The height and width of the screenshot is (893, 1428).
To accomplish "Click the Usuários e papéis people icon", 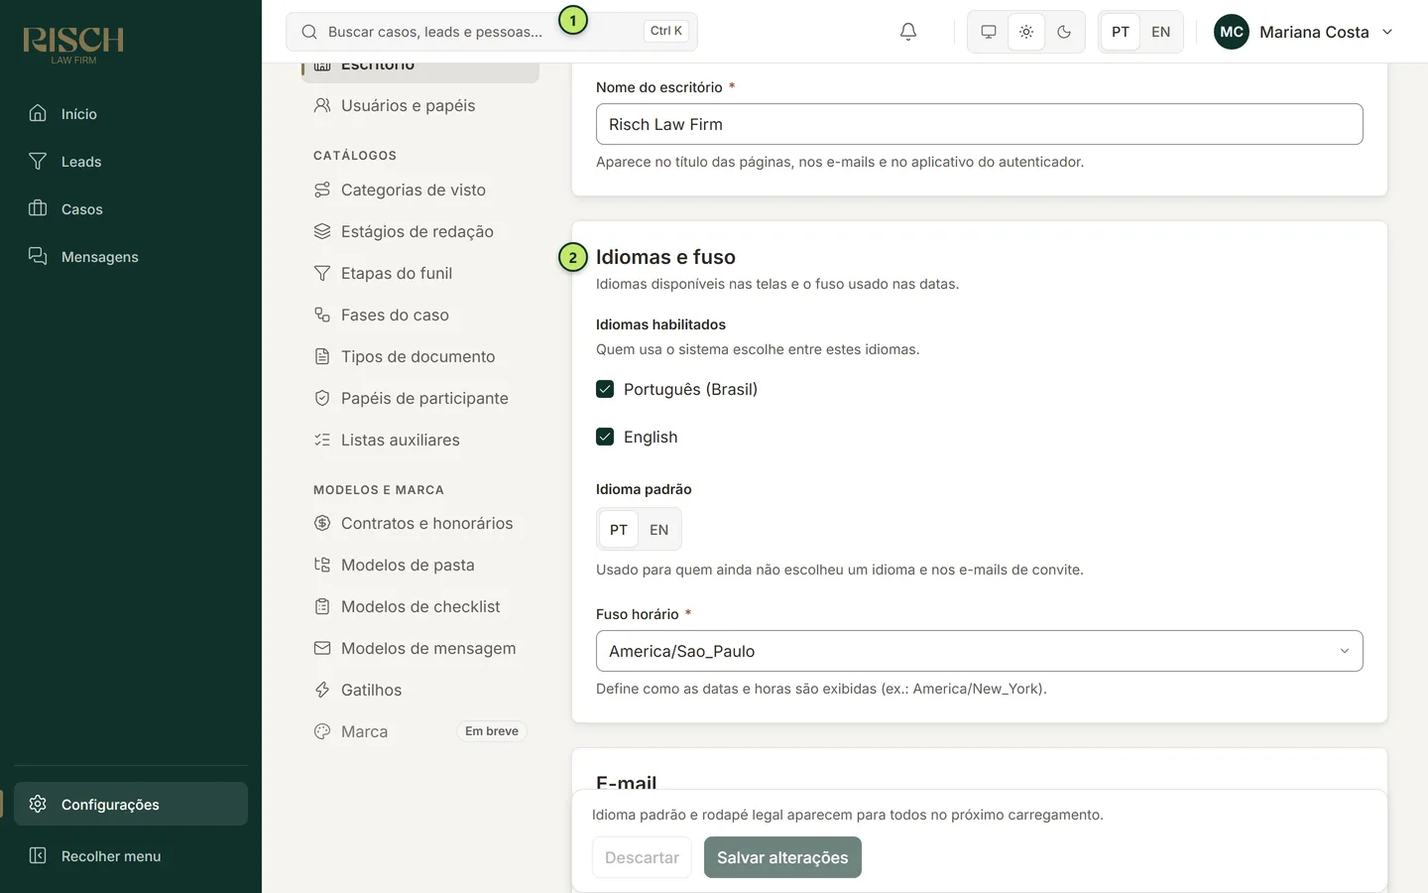I will coord(322,105).
